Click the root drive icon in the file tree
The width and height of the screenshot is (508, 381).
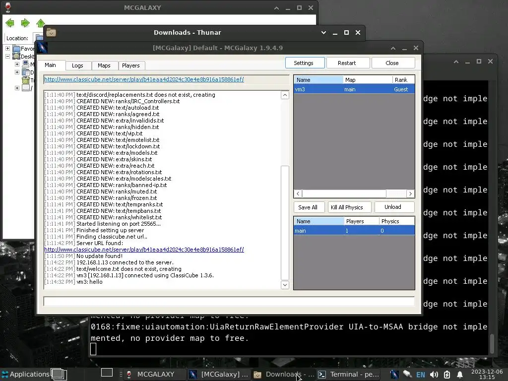[26, 88]
